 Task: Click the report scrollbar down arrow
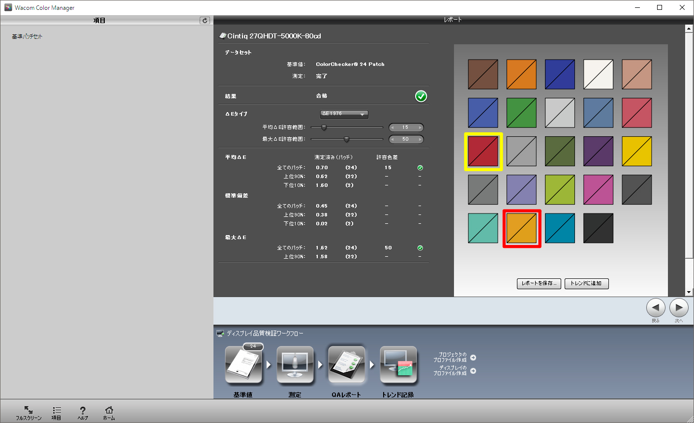coord(689,292)
